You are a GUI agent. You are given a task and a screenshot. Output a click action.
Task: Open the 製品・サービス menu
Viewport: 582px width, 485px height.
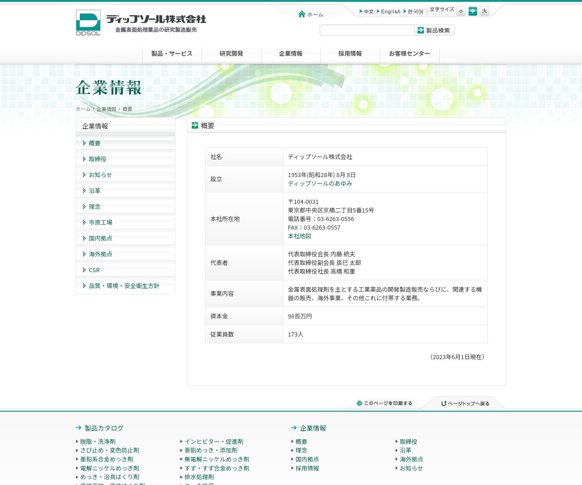coord(172,54)
